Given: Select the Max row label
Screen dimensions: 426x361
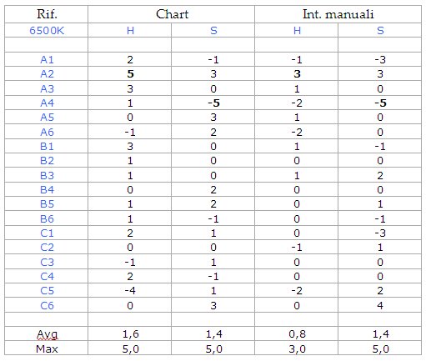Looking at the screenshot, I should click(x=47, y=348).
